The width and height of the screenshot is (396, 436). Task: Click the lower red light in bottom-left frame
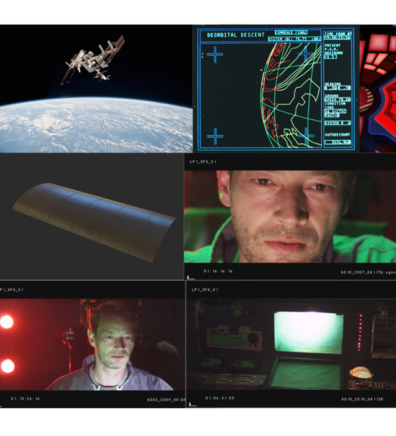pyautogui.click(x=7, y=366)
